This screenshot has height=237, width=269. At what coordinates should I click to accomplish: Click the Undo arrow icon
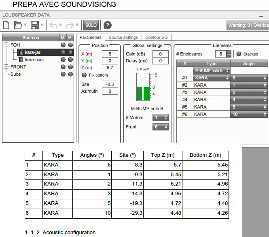coord(53,25)
